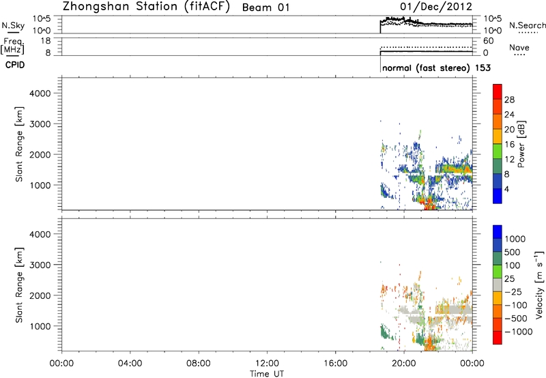Pick the Power colorbar segment between 24 and 28

pyautogui.click(x=498, y=106)
